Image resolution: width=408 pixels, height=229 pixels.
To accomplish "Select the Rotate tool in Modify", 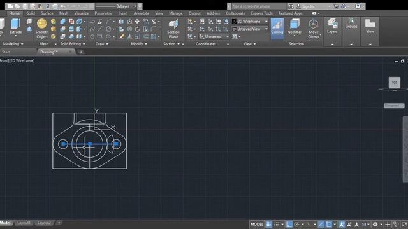I will 137,29.
